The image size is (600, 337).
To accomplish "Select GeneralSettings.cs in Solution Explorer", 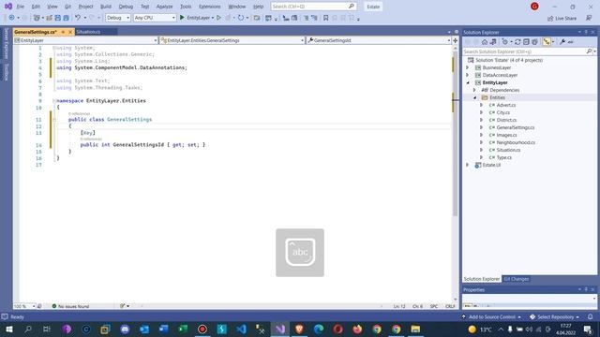I will [515, 127].
